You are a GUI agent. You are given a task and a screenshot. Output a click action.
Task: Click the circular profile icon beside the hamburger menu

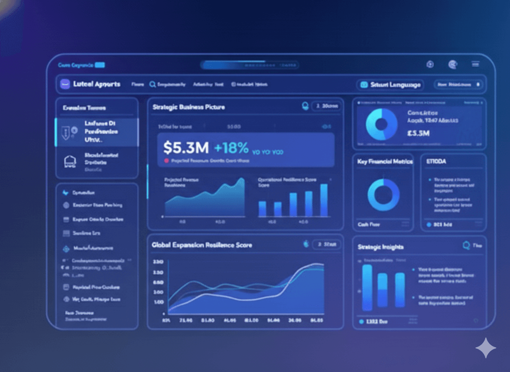452,65
